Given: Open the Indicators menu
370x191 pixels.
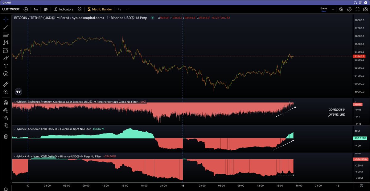Looking at the screenshot, I should click(64, 9).
